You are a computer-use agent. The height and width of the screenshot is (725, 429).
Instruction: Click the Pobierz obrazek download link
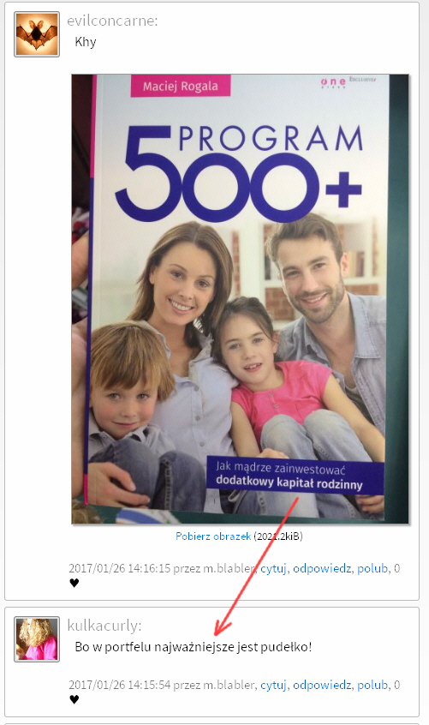click(x=213, y=536)
